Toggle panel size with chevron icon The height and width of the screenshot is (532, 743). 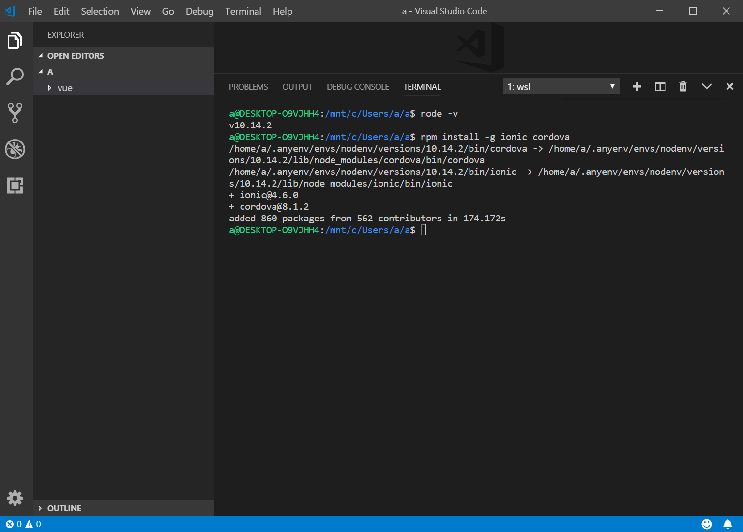click(x=706, y=86)
